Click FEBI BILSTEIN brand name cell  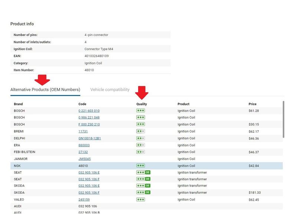point(25,152)
